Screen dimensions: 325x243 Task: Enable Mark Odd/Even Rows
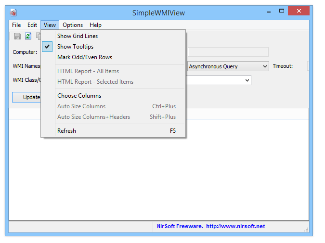click(113, 57)
